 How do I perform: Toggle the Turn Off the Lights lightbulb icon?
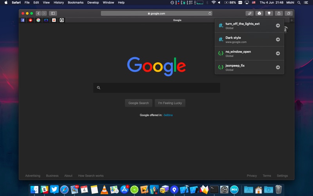click(x=269, y=13)
